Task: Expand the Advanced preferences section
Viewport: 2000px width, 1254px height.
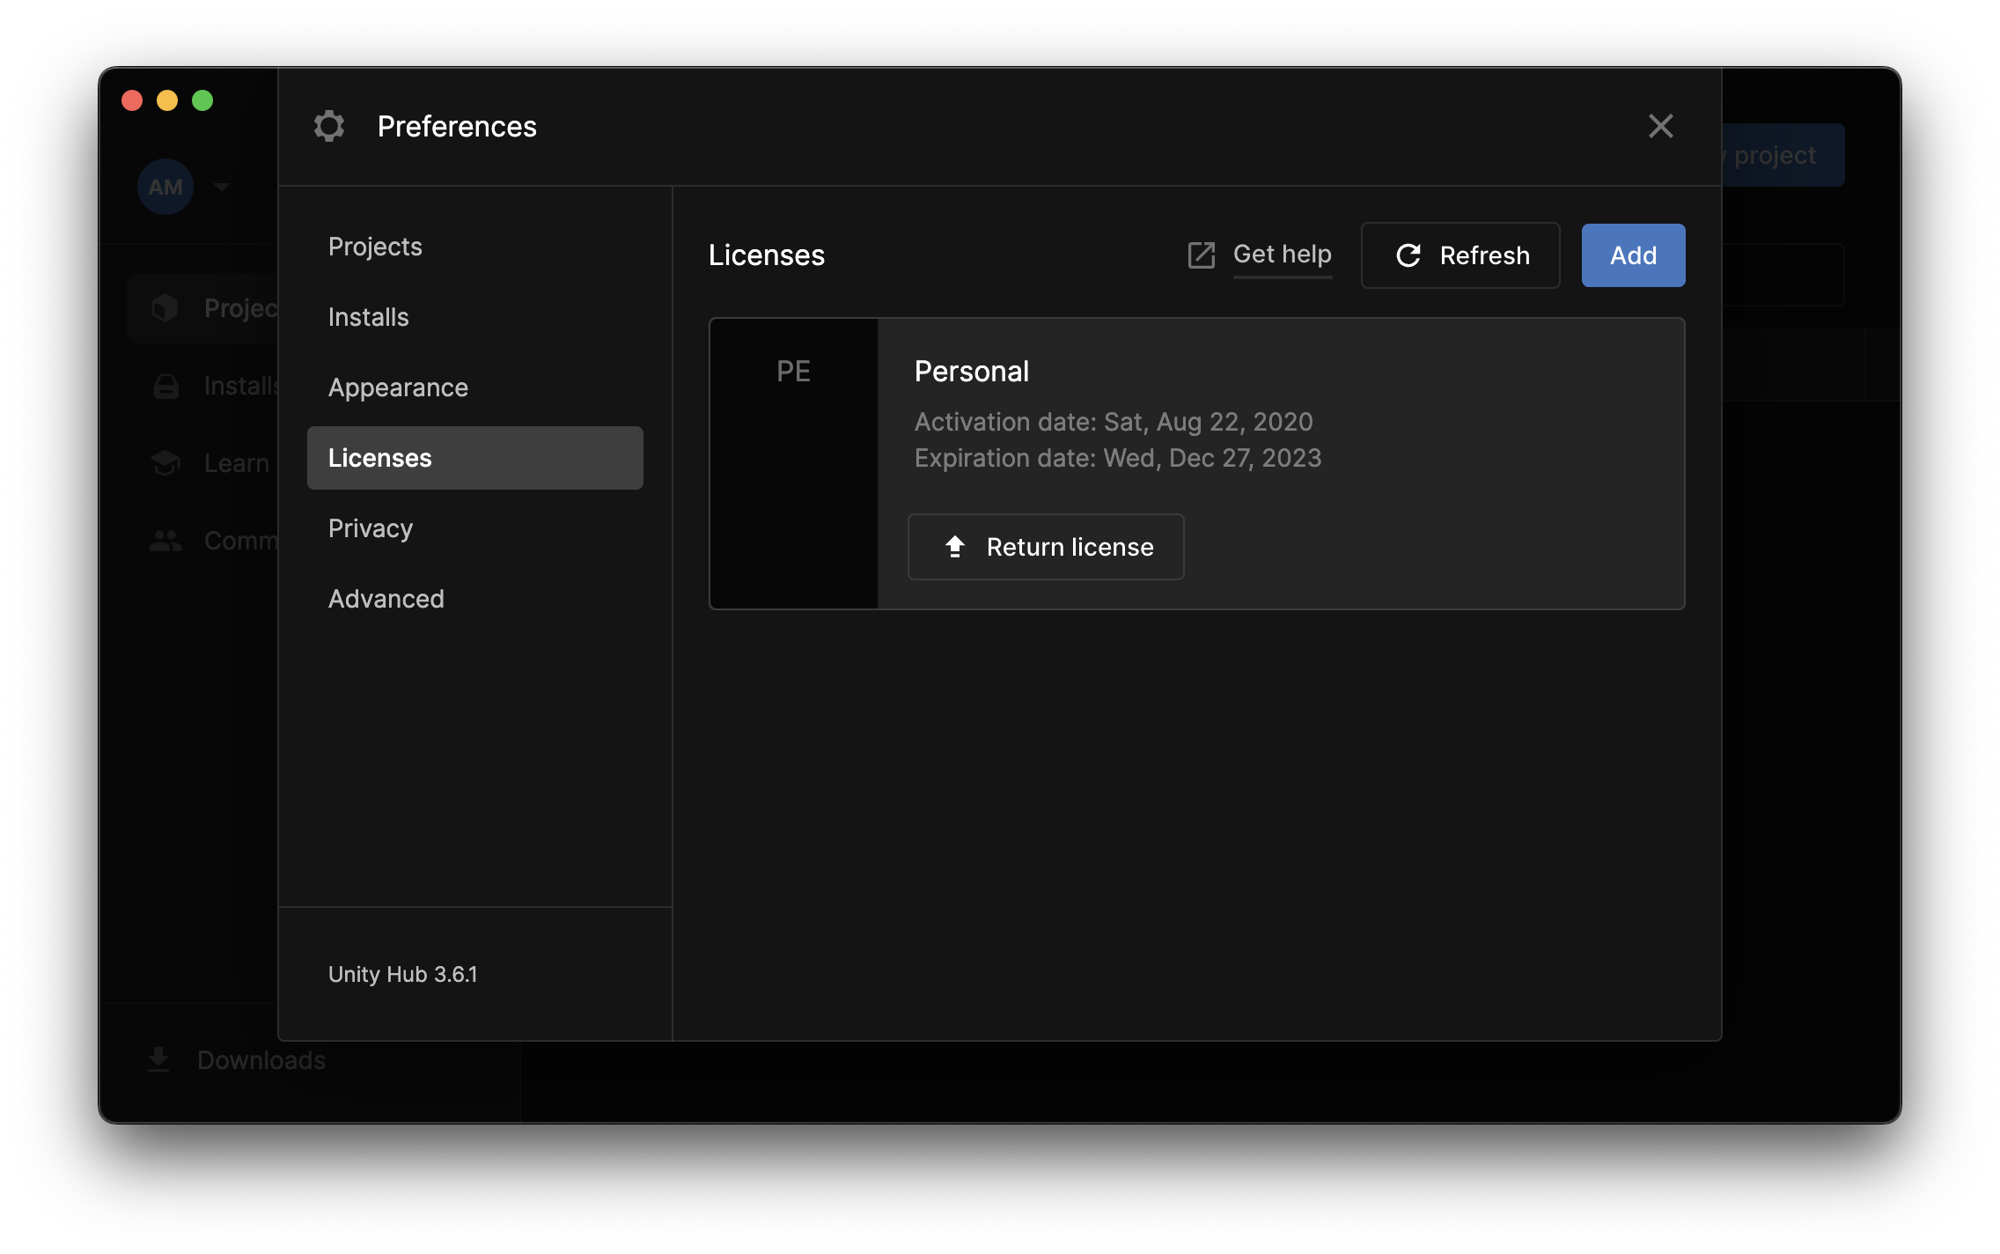Action: (x=386, y=597)
